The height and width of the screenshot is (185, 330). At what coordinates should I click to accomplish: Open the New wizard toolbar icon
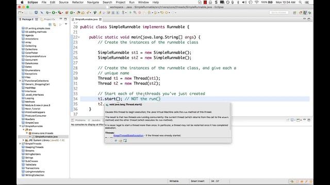[20, 12]
